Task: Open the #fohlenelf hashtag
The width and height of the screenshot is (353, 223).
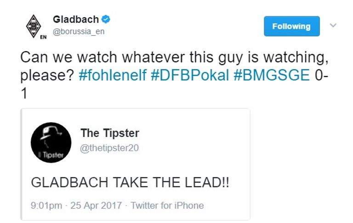Action: coord(113,75)
